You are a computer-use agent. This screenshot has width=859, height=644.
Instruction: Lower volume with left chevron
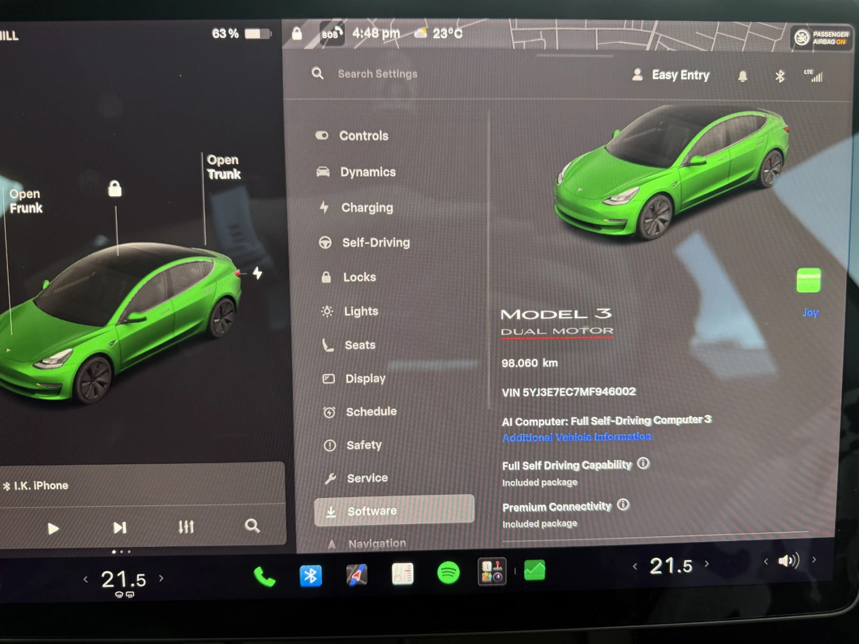pos(766,561)
